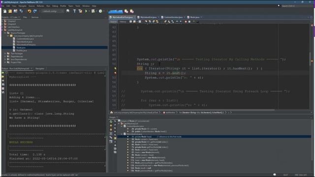The height and width of the screenshot is (177, 315).
Task: Click the Undo arrow icon
Action: (30, 11)
